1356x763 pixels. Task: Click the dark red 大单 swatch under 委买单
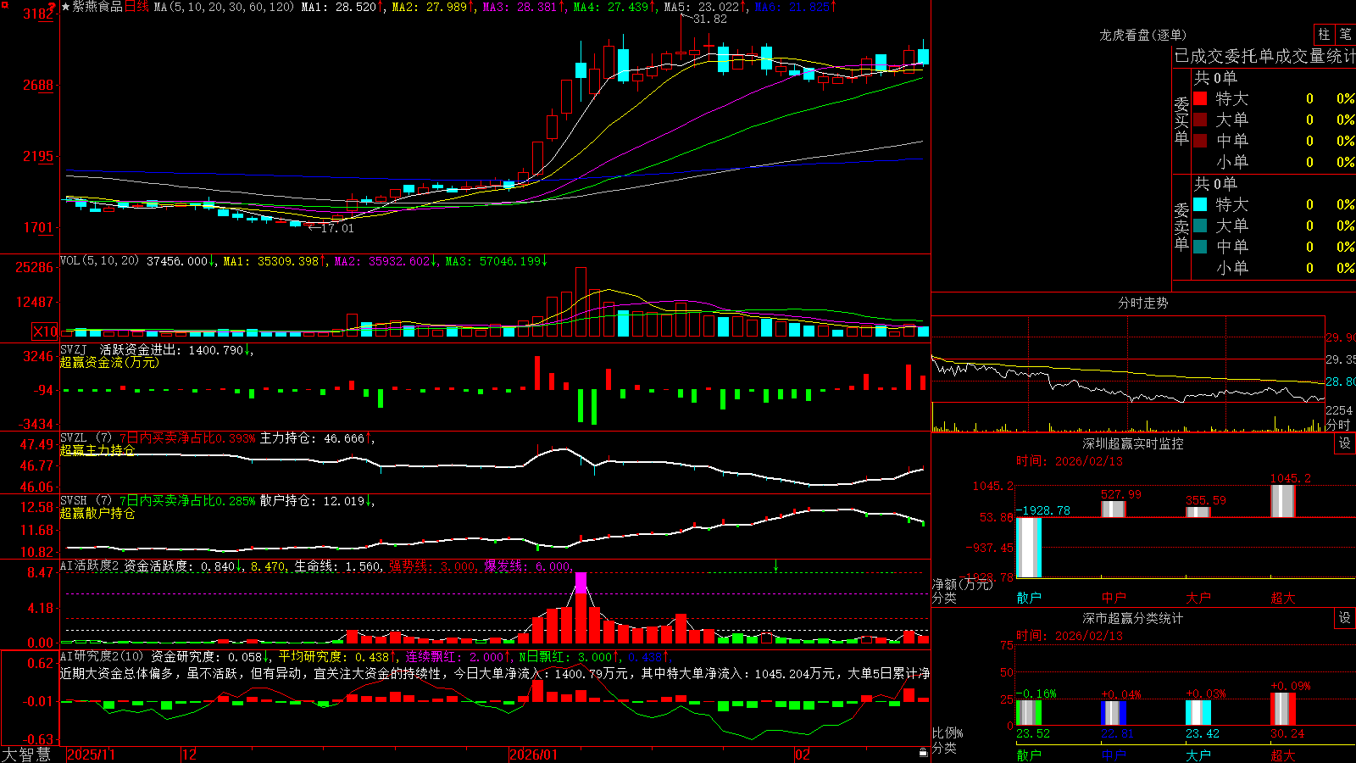coord(1200,120)
